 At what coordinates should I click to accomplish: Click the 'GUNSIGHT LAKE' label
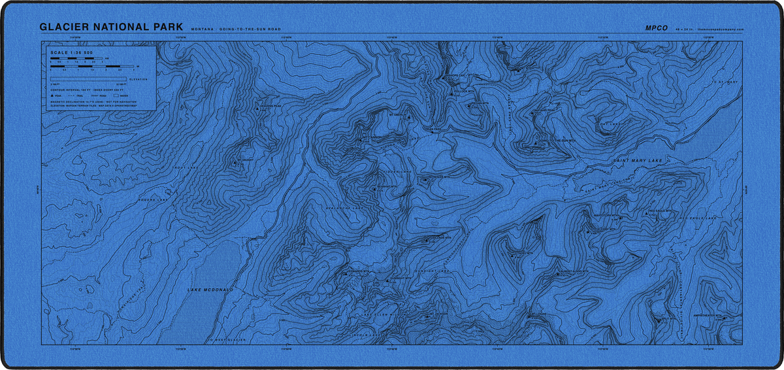[x=432, y=271]
